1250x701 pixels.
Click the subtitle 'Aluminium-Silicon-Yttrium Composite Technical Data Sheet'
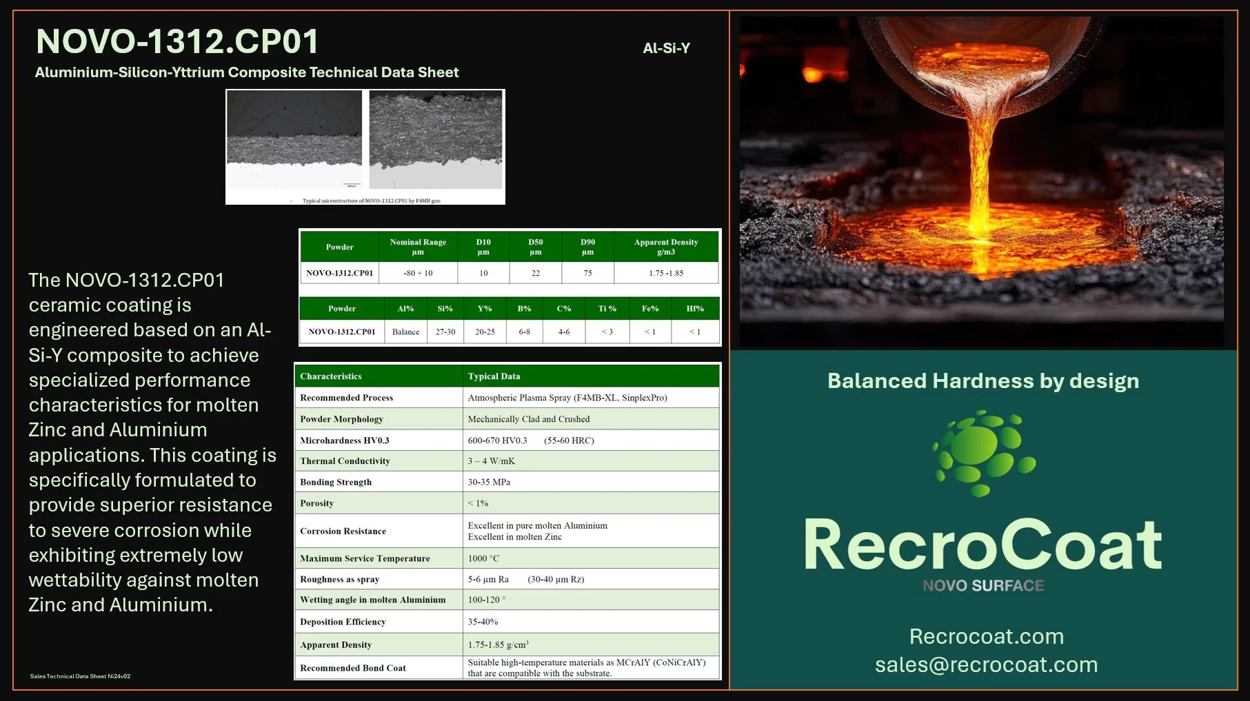tap(247, 72)
